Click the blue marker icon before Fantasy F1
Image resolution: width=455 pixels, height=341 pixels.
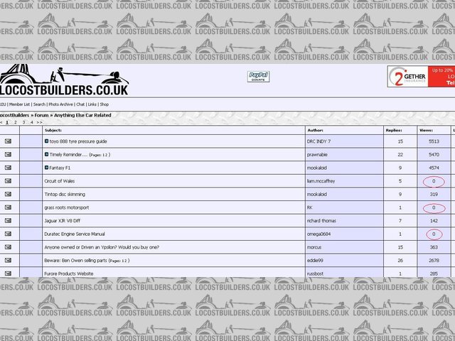pos(46,168)
